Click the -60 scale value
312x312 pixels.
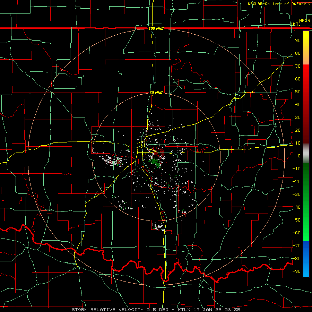[296, 233]
